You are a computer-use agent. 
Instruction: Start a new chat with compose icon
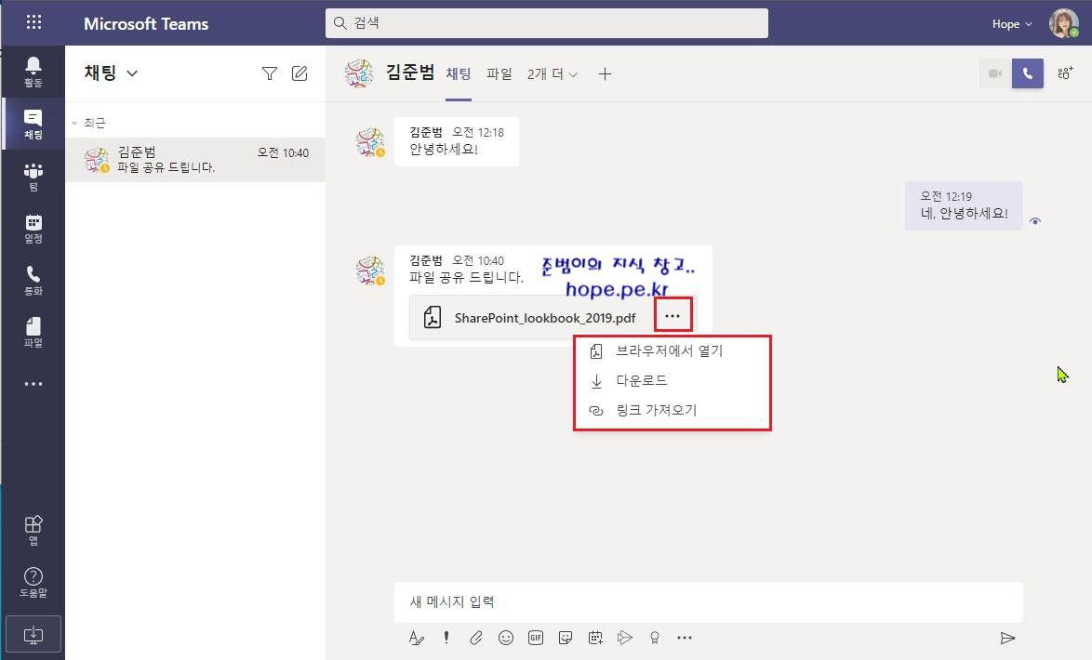[300, 73]
